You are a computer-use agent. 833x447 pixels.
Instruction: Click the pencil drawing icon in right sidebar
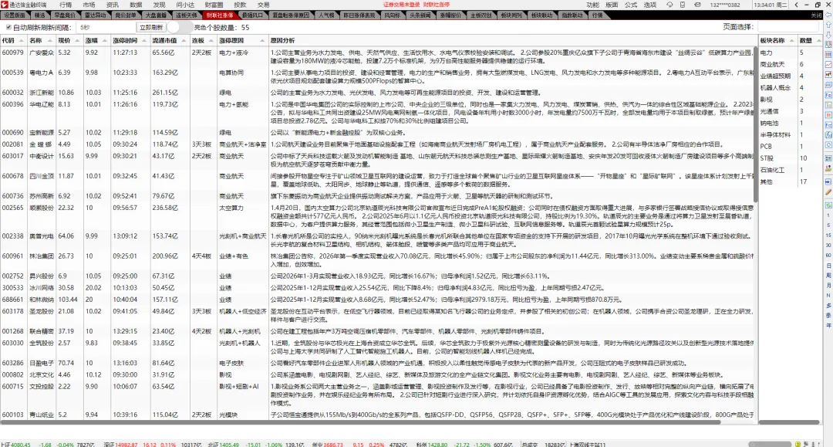(828, 192)
